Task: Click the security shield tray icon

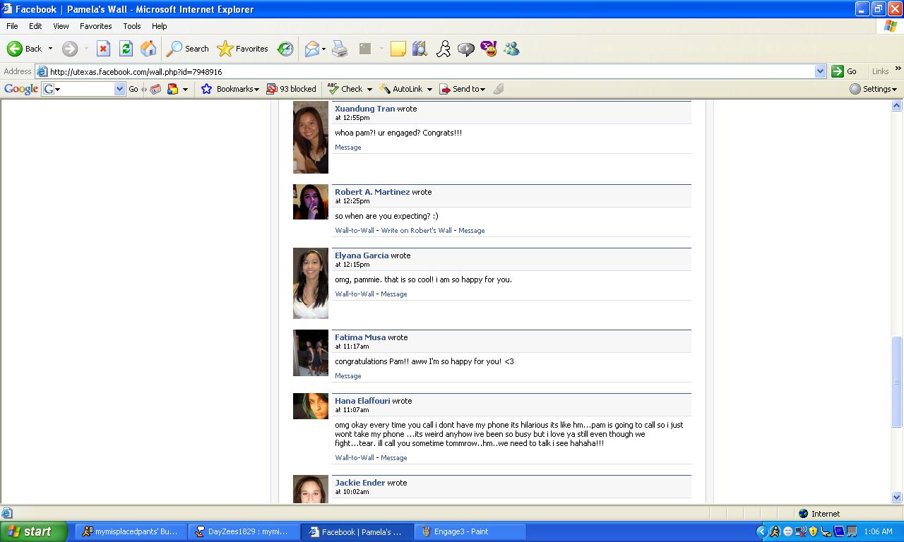Action: [x=813, y=531]
